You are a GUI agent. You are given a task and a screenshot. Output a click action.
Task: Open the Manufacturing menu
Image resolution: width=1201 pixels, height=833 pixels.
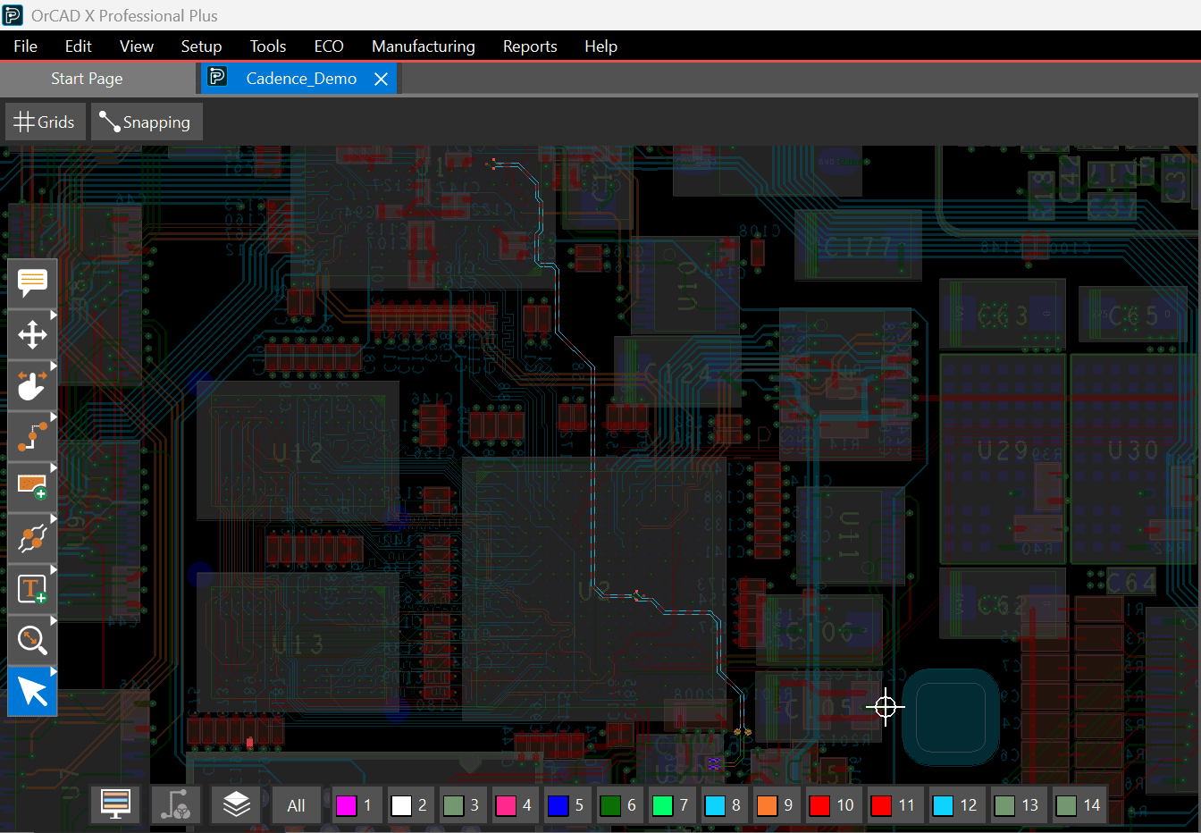(424, 46)
